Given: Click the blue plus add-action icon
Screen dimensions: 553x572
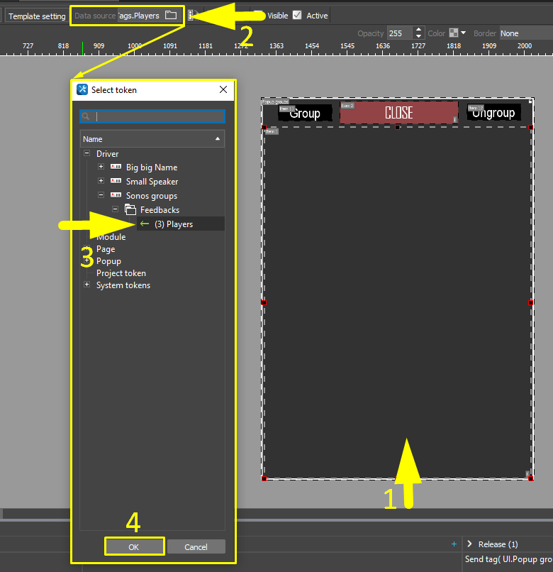Looking at the screenshot, I should coord(454,544).
